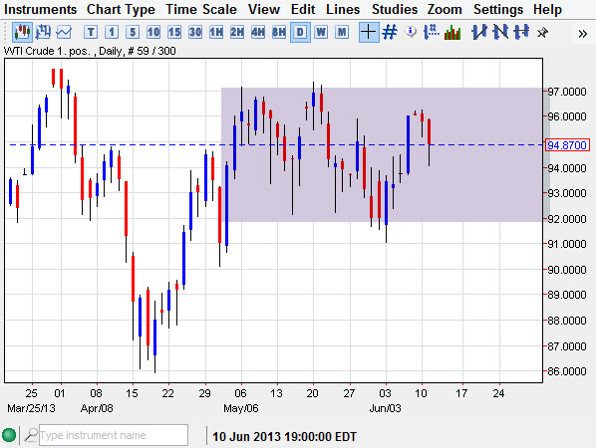
Task: Click the WTI Crude chart title text
Action: 90,51
